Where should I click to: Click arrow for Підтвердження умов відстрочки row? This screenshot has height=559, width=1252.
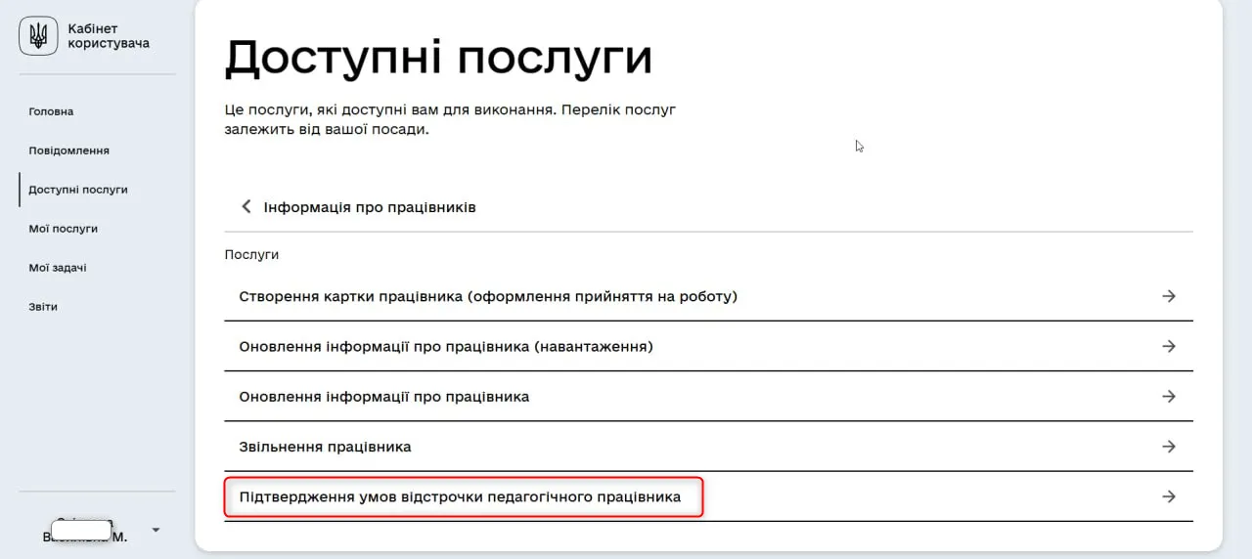tap(1168, 496)
